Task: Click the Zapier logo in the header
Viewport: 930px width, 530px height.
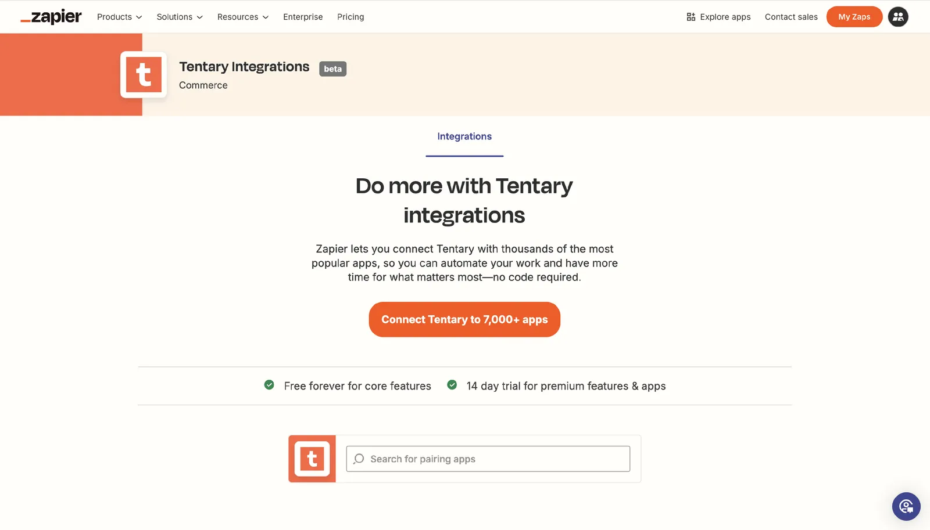Action: (x=51, y=17)
